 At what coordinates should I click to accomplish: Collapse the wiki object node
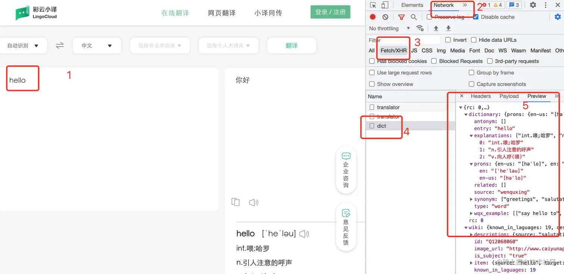pos(466,228)
